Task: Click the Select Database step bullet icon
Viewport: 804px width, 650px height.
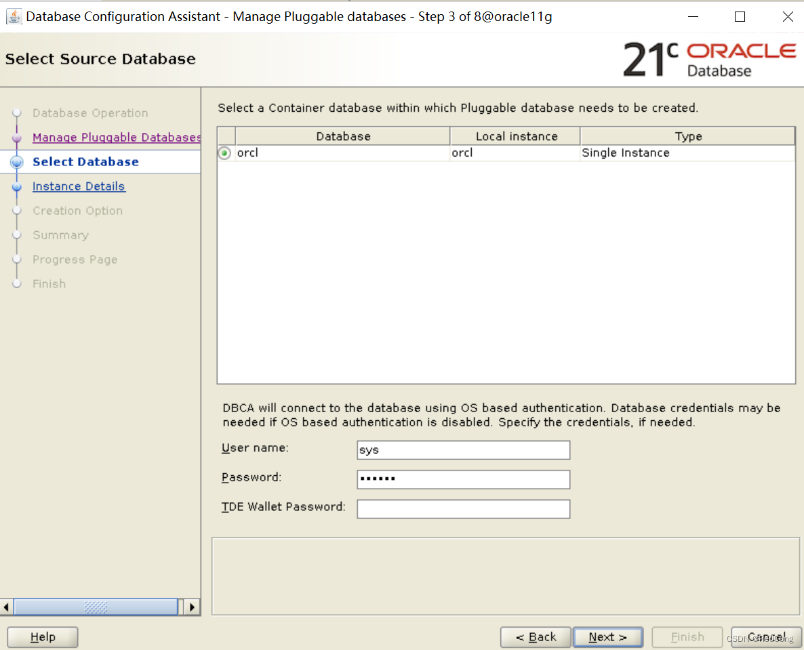Action: [x=17, y=162]
